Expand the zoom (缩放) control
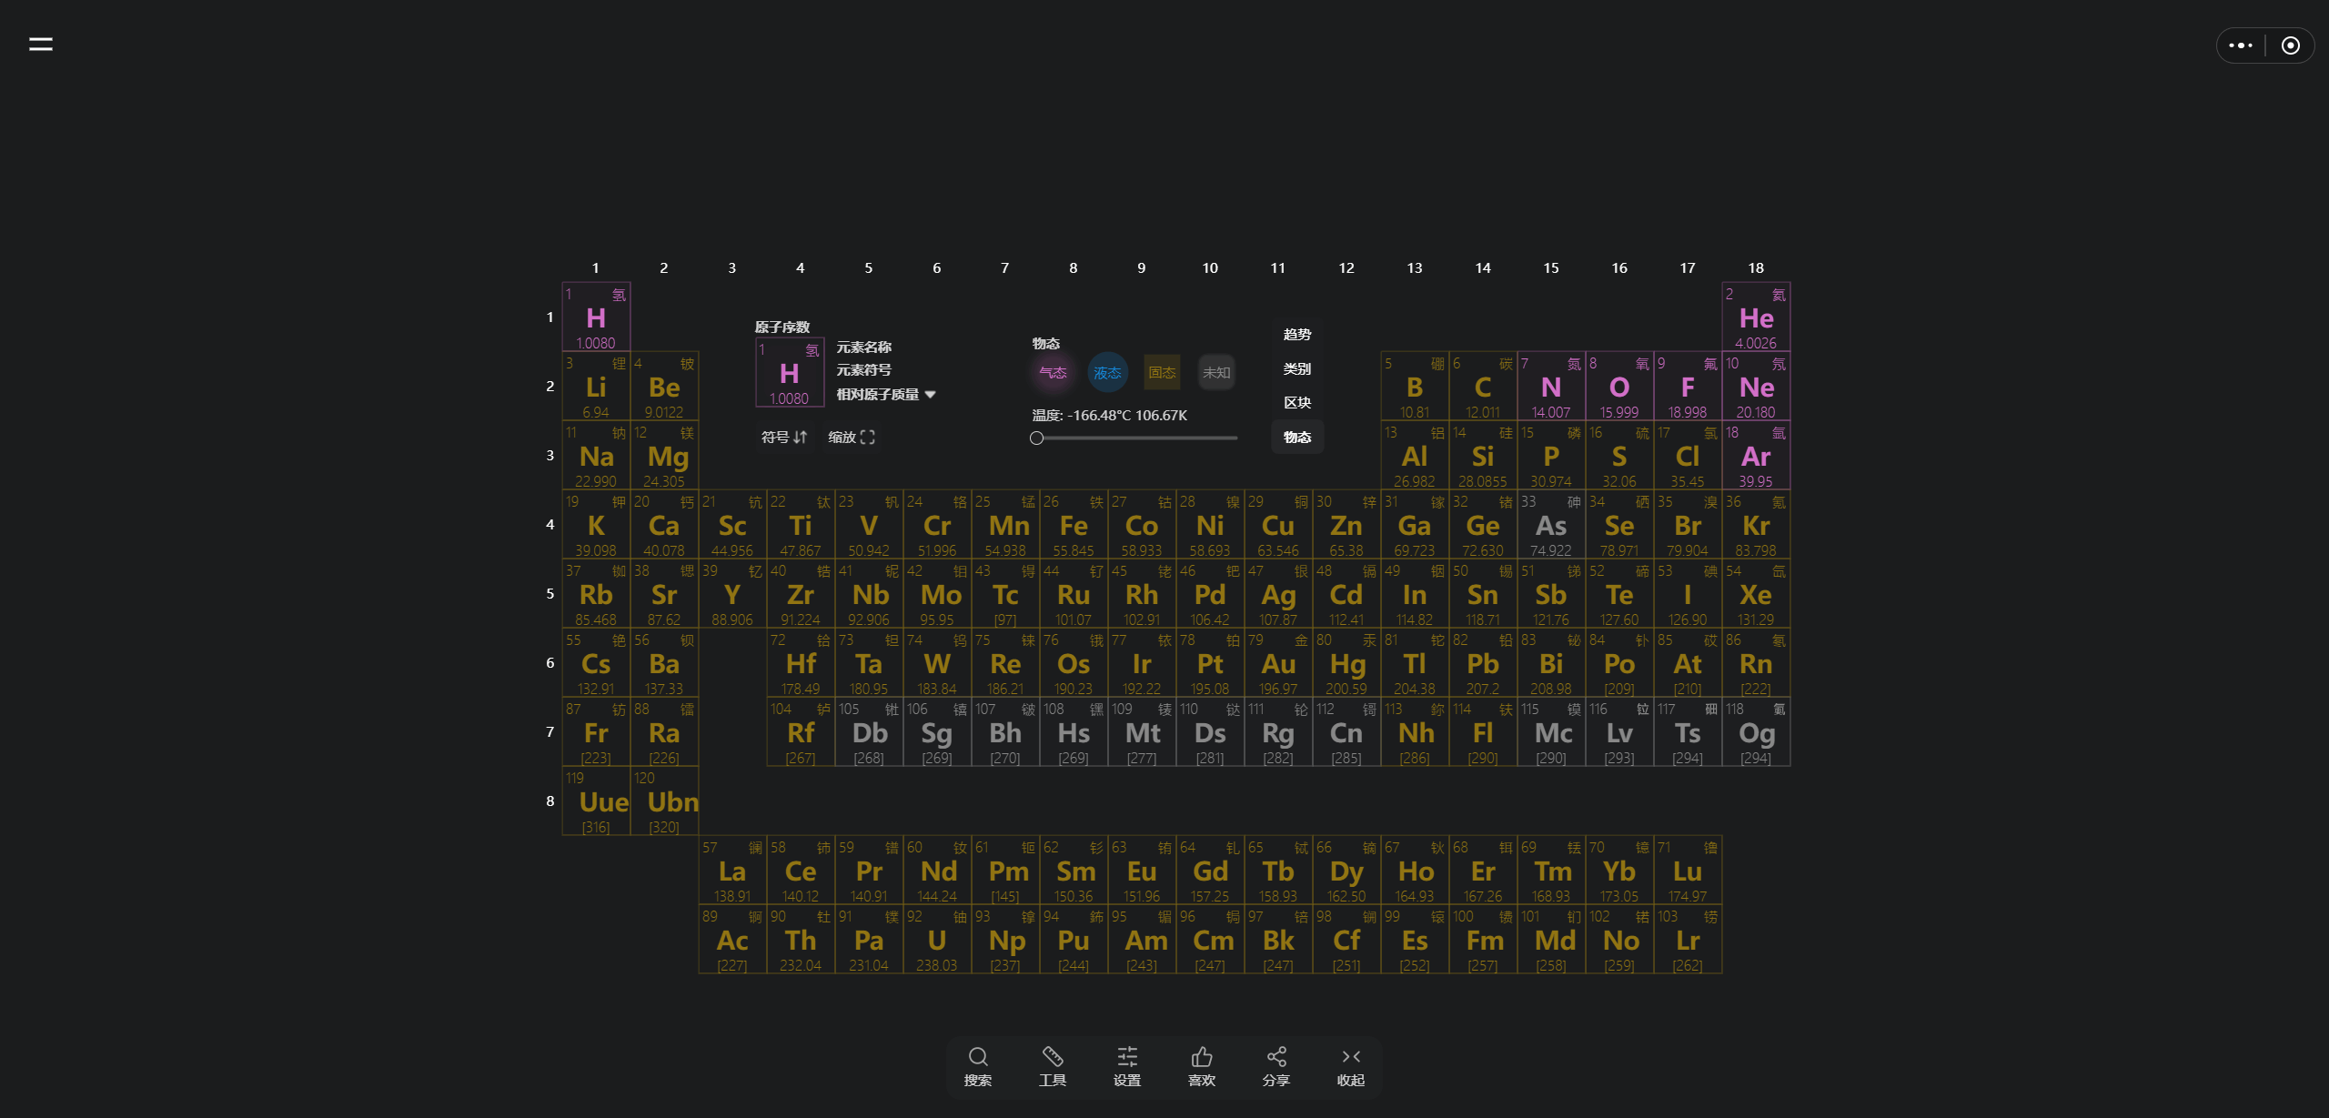The height and width of the screenshot is (1118, 2329). 851,438
